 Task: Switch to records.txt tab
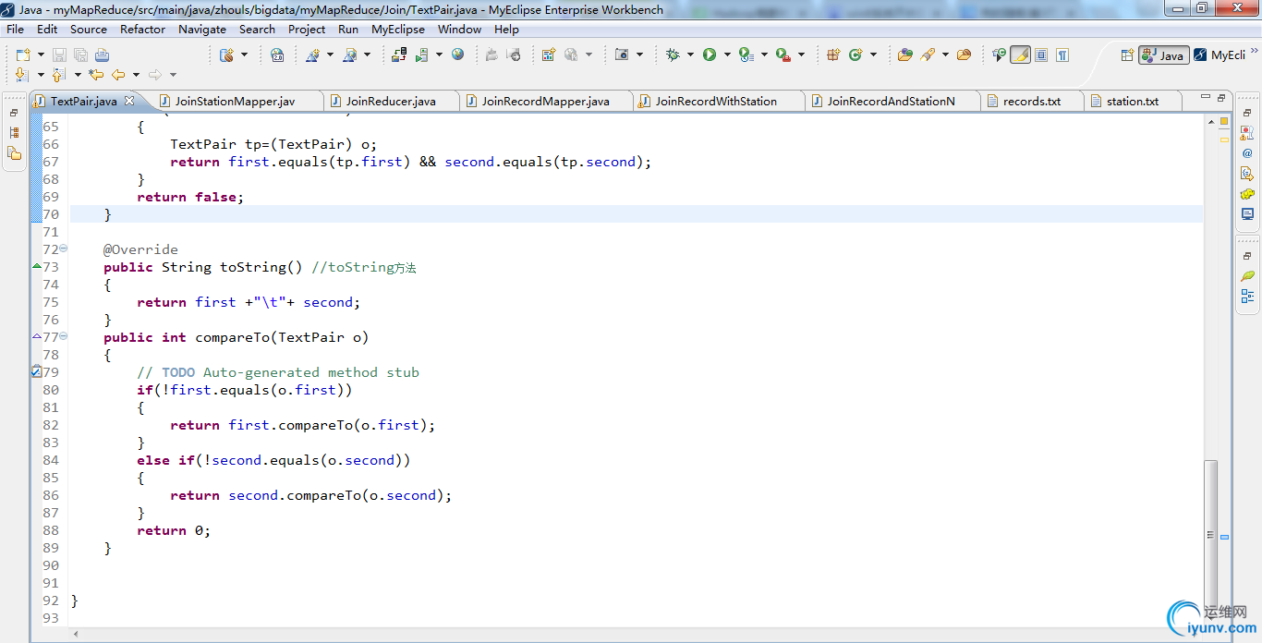(x=1032, y=101)
